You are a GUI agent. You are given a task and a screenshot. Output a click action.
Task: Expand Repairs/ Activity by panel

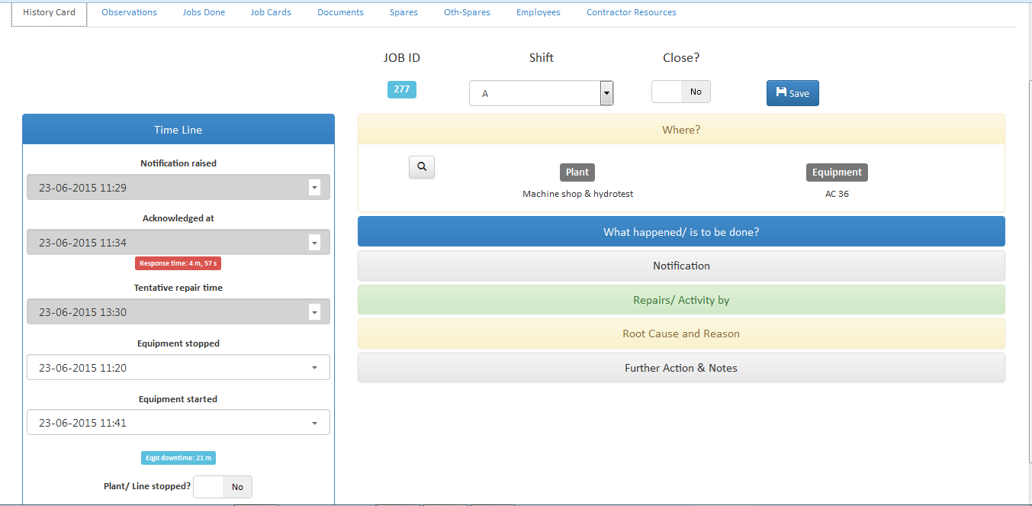tap(681, 300)
